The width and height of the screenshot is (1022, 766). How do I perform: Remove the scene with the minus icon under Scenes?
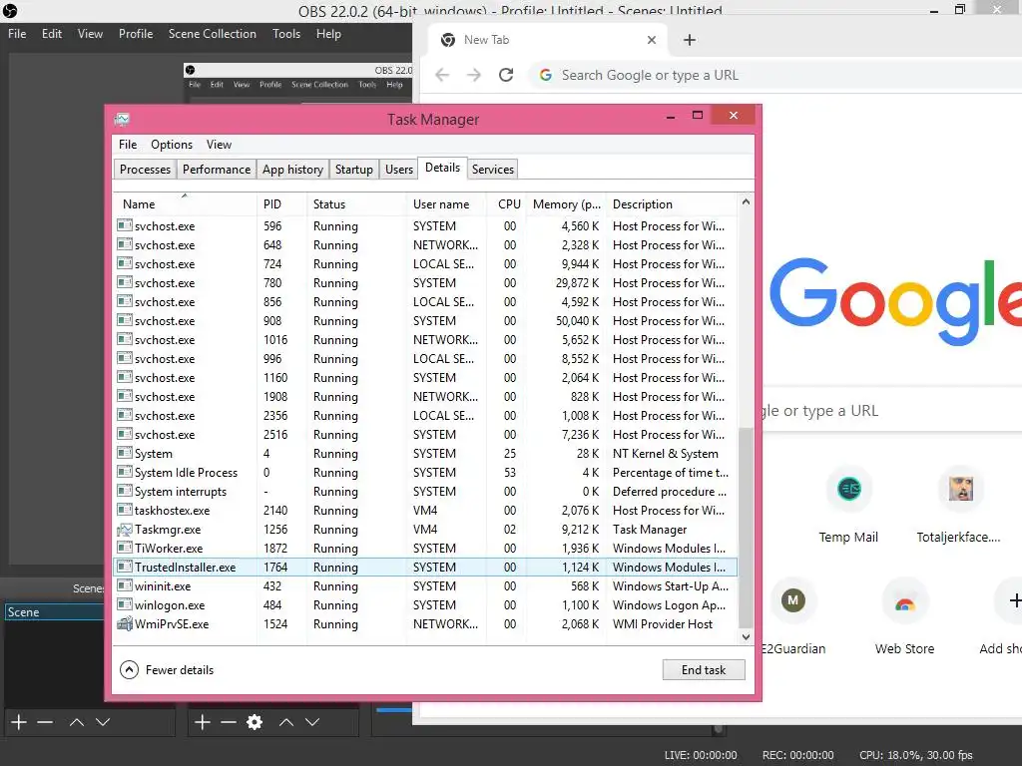45,722
